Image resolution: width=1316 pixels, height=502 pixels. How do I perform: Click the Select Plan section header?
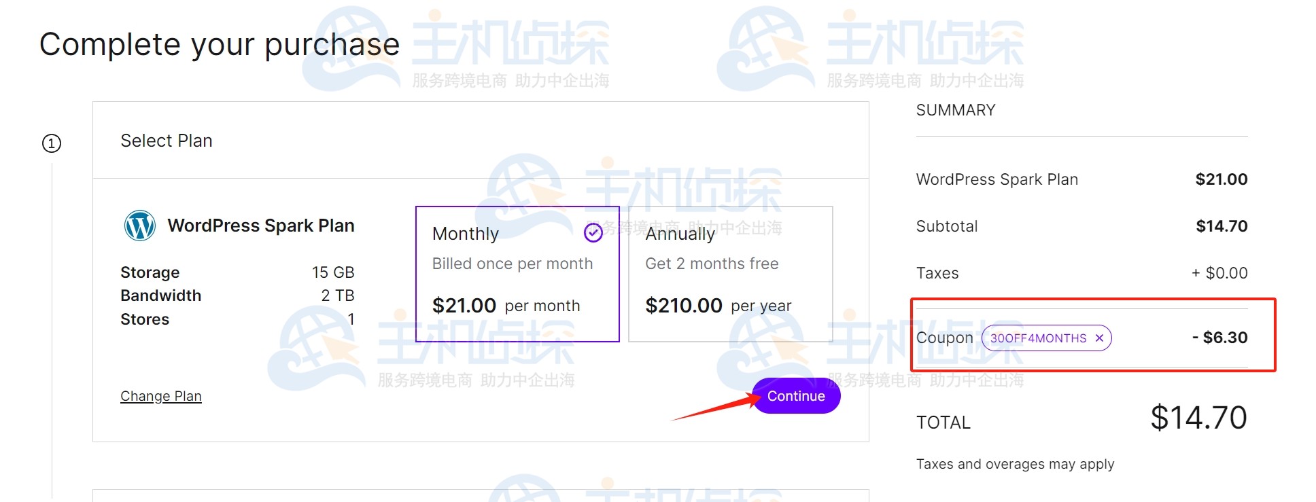tap(167, 141)
